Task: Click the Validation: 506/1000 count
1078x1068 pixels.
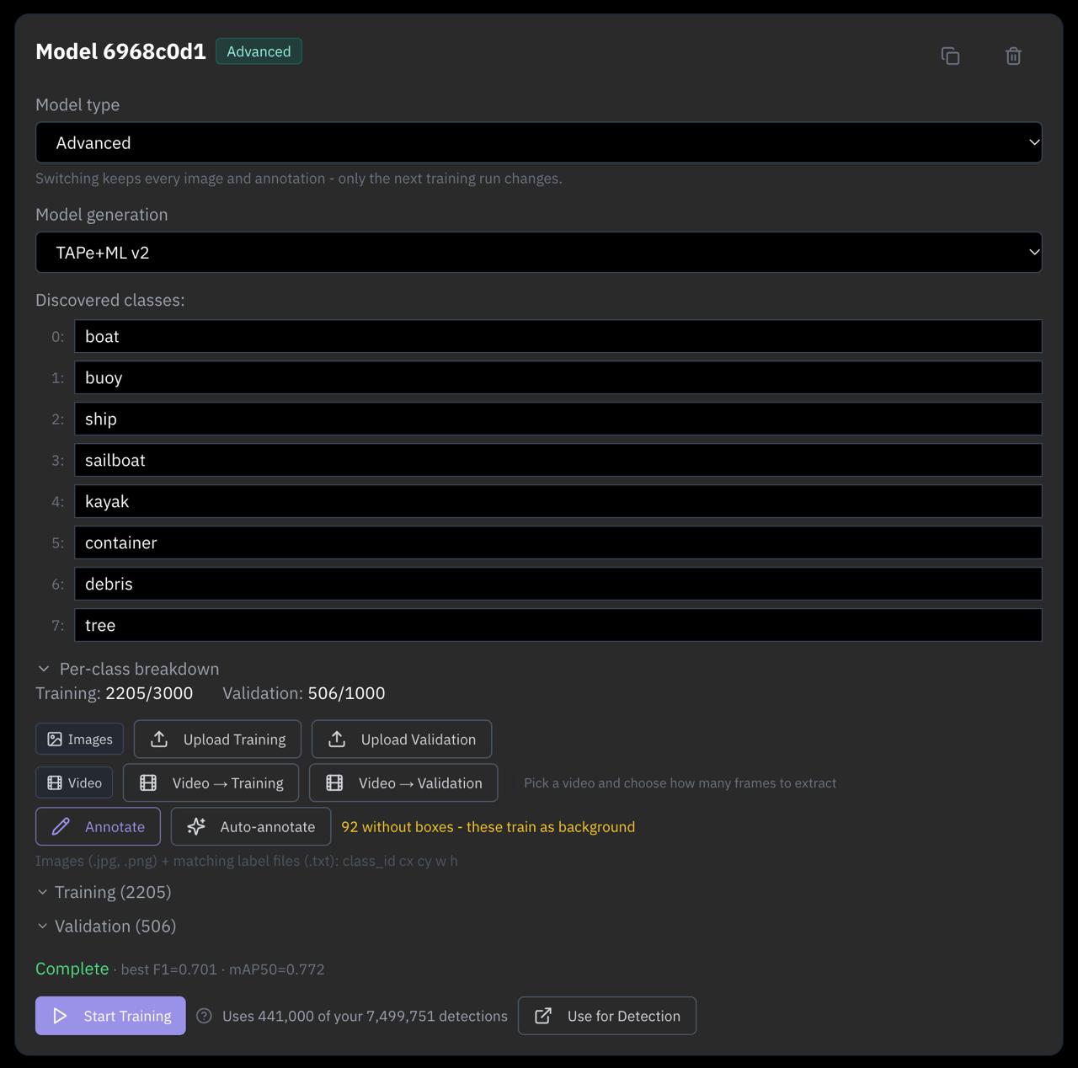Action: 304,693
